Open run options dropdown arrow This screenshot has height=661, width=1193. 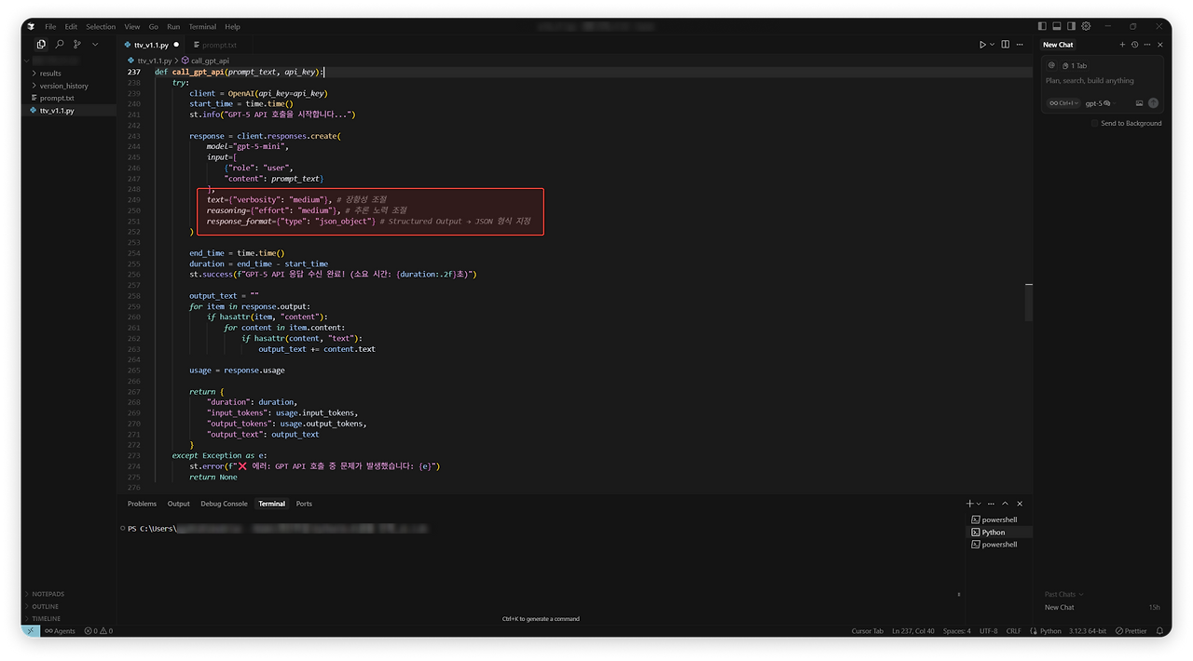[992, 45]
